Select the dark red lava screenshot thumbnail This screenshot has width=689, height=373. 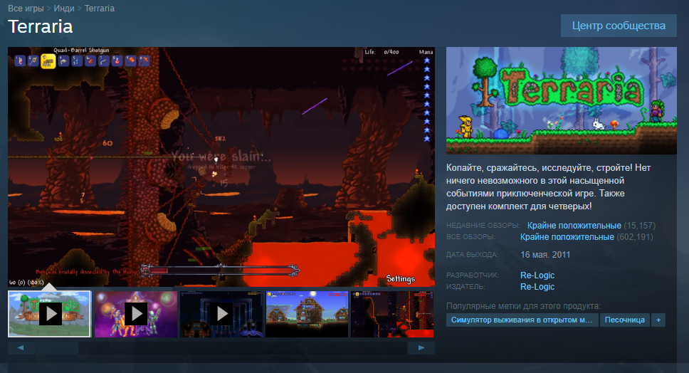click(392, 314)
